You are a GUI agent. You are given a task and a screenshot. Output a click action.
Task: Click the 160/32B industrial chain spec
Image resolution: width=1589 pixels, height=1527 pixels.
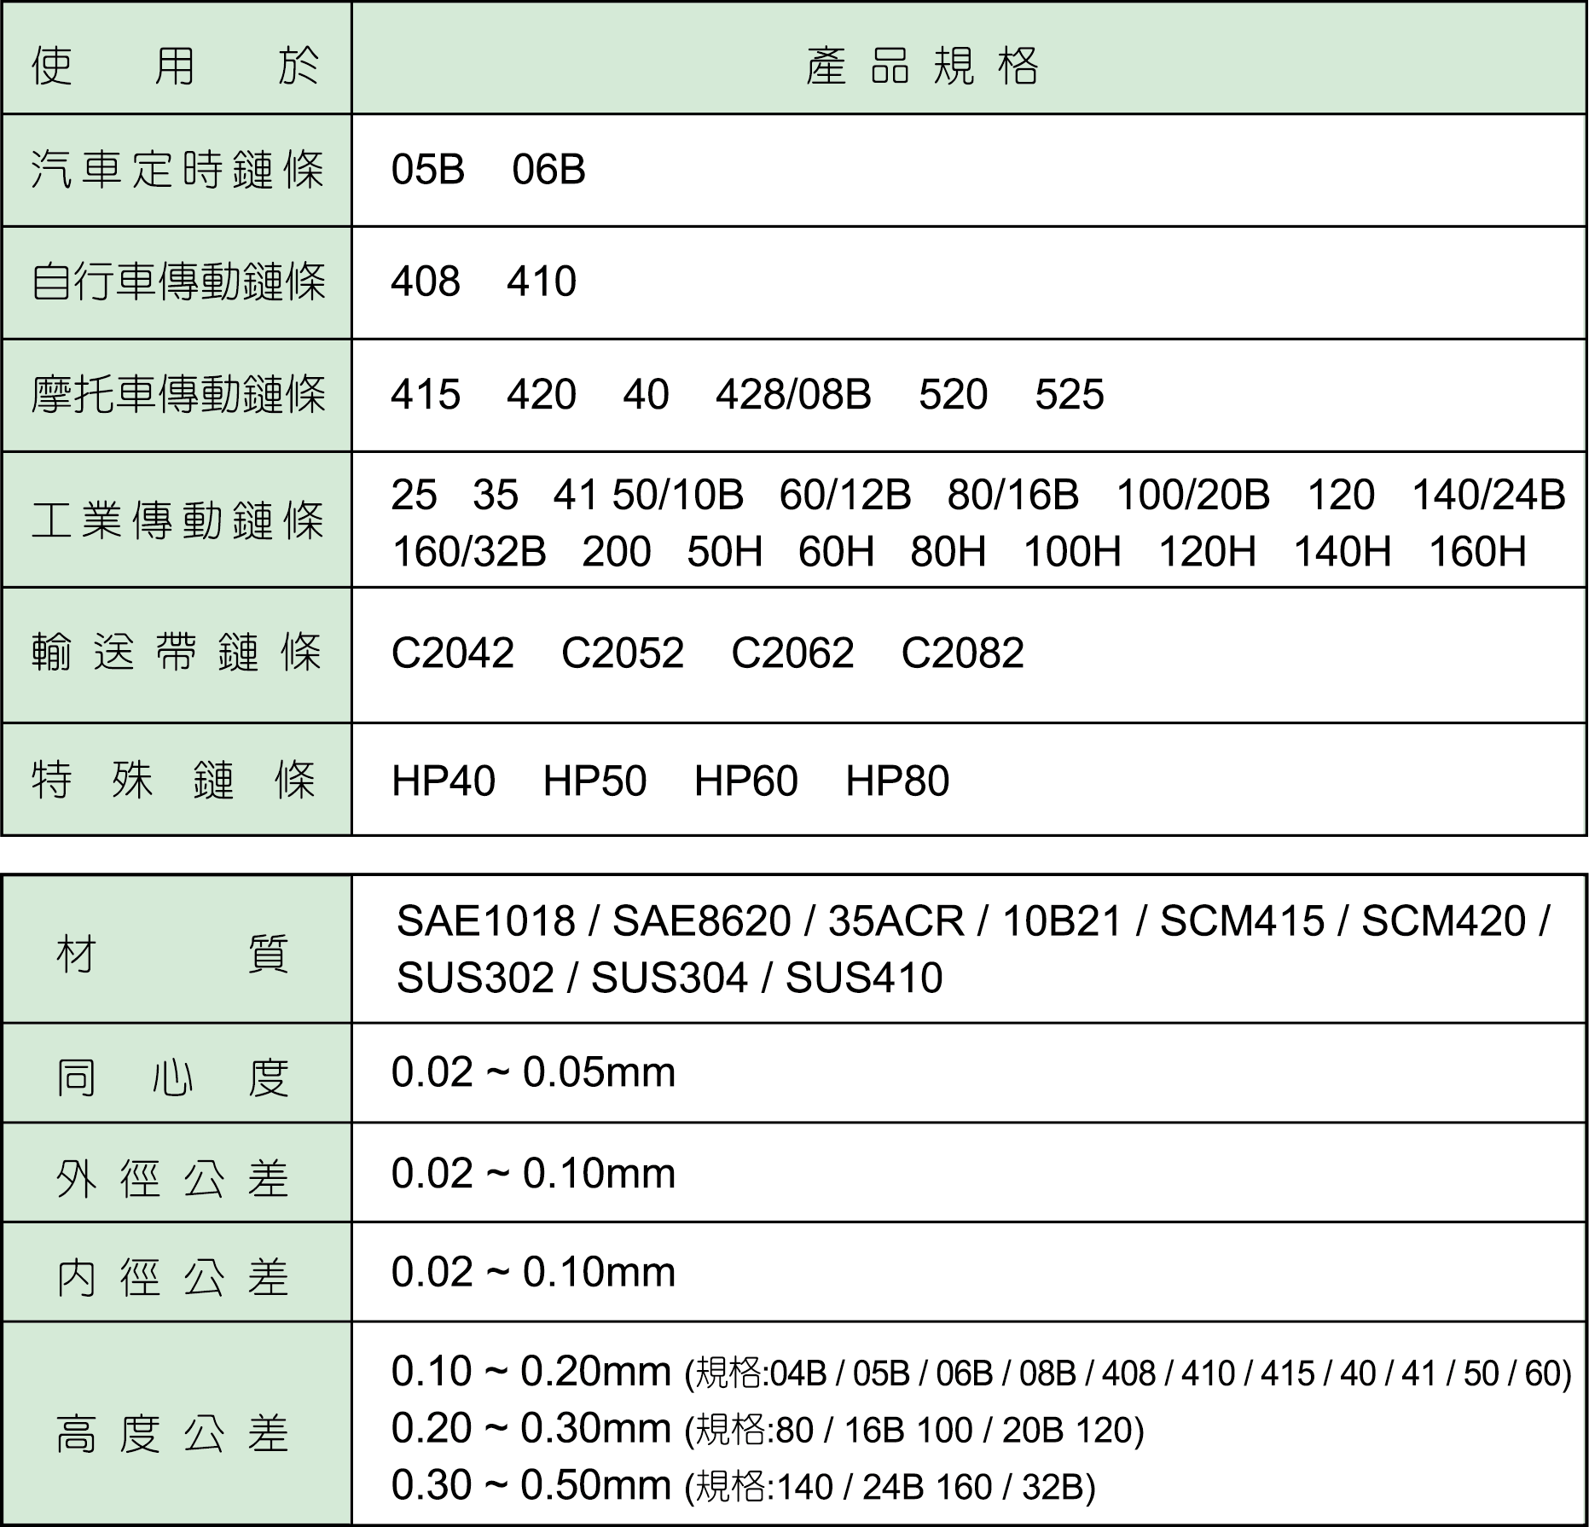468,551
